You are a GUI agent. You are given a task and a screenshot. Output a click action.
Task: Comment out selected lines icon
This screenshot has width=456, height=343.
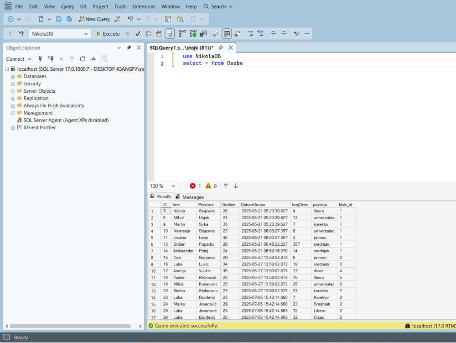coord(250,34)
